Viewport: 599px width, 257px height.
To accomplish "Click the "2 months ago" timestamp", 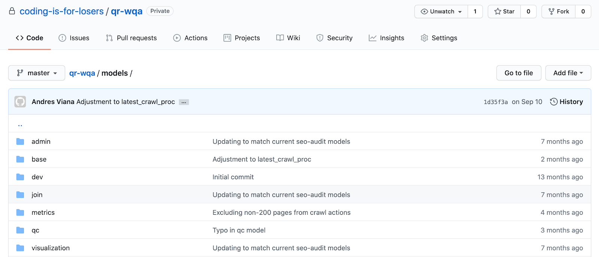I will click(562, 159).
